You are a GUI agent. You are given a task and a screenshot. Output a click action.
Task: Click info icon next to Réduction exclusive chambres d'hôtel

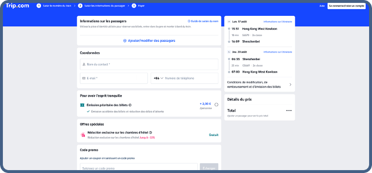[151, 133]
